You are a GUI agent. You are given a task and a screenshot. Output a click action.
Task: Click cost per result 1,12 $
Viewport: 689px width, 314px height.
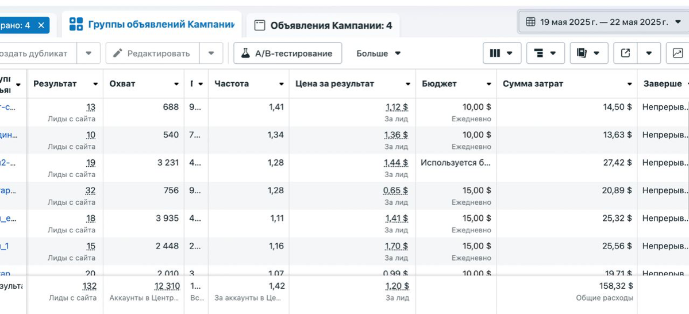(x=397, y=107)
